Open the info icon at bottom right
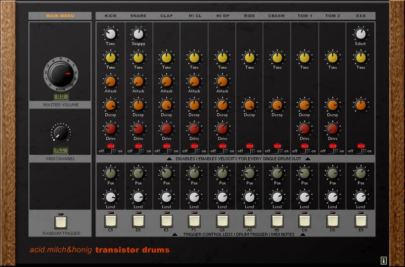 coord(384,261)
